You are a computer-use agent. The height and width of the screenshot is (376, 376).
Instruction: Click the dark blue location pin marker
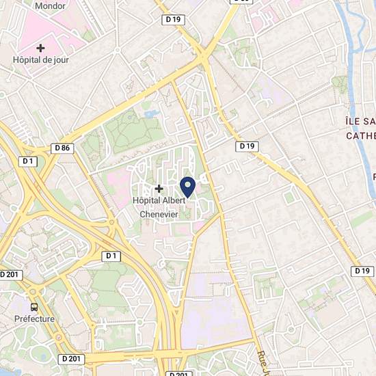188,187
